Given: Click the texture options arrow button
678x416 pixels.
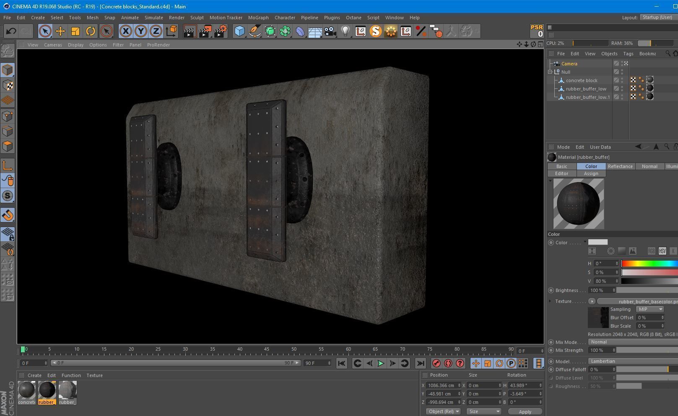Looking at the screenshot, I should pos(592,301).
